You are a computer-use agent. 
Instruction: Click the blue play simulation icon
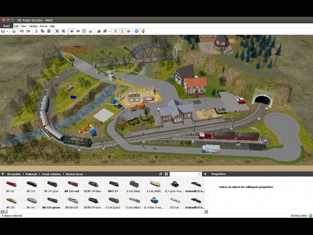point(136,31)
